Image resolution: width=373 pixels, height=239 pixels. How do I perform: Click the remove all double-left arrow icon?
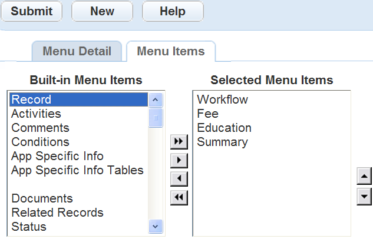[x=178, y=198]
